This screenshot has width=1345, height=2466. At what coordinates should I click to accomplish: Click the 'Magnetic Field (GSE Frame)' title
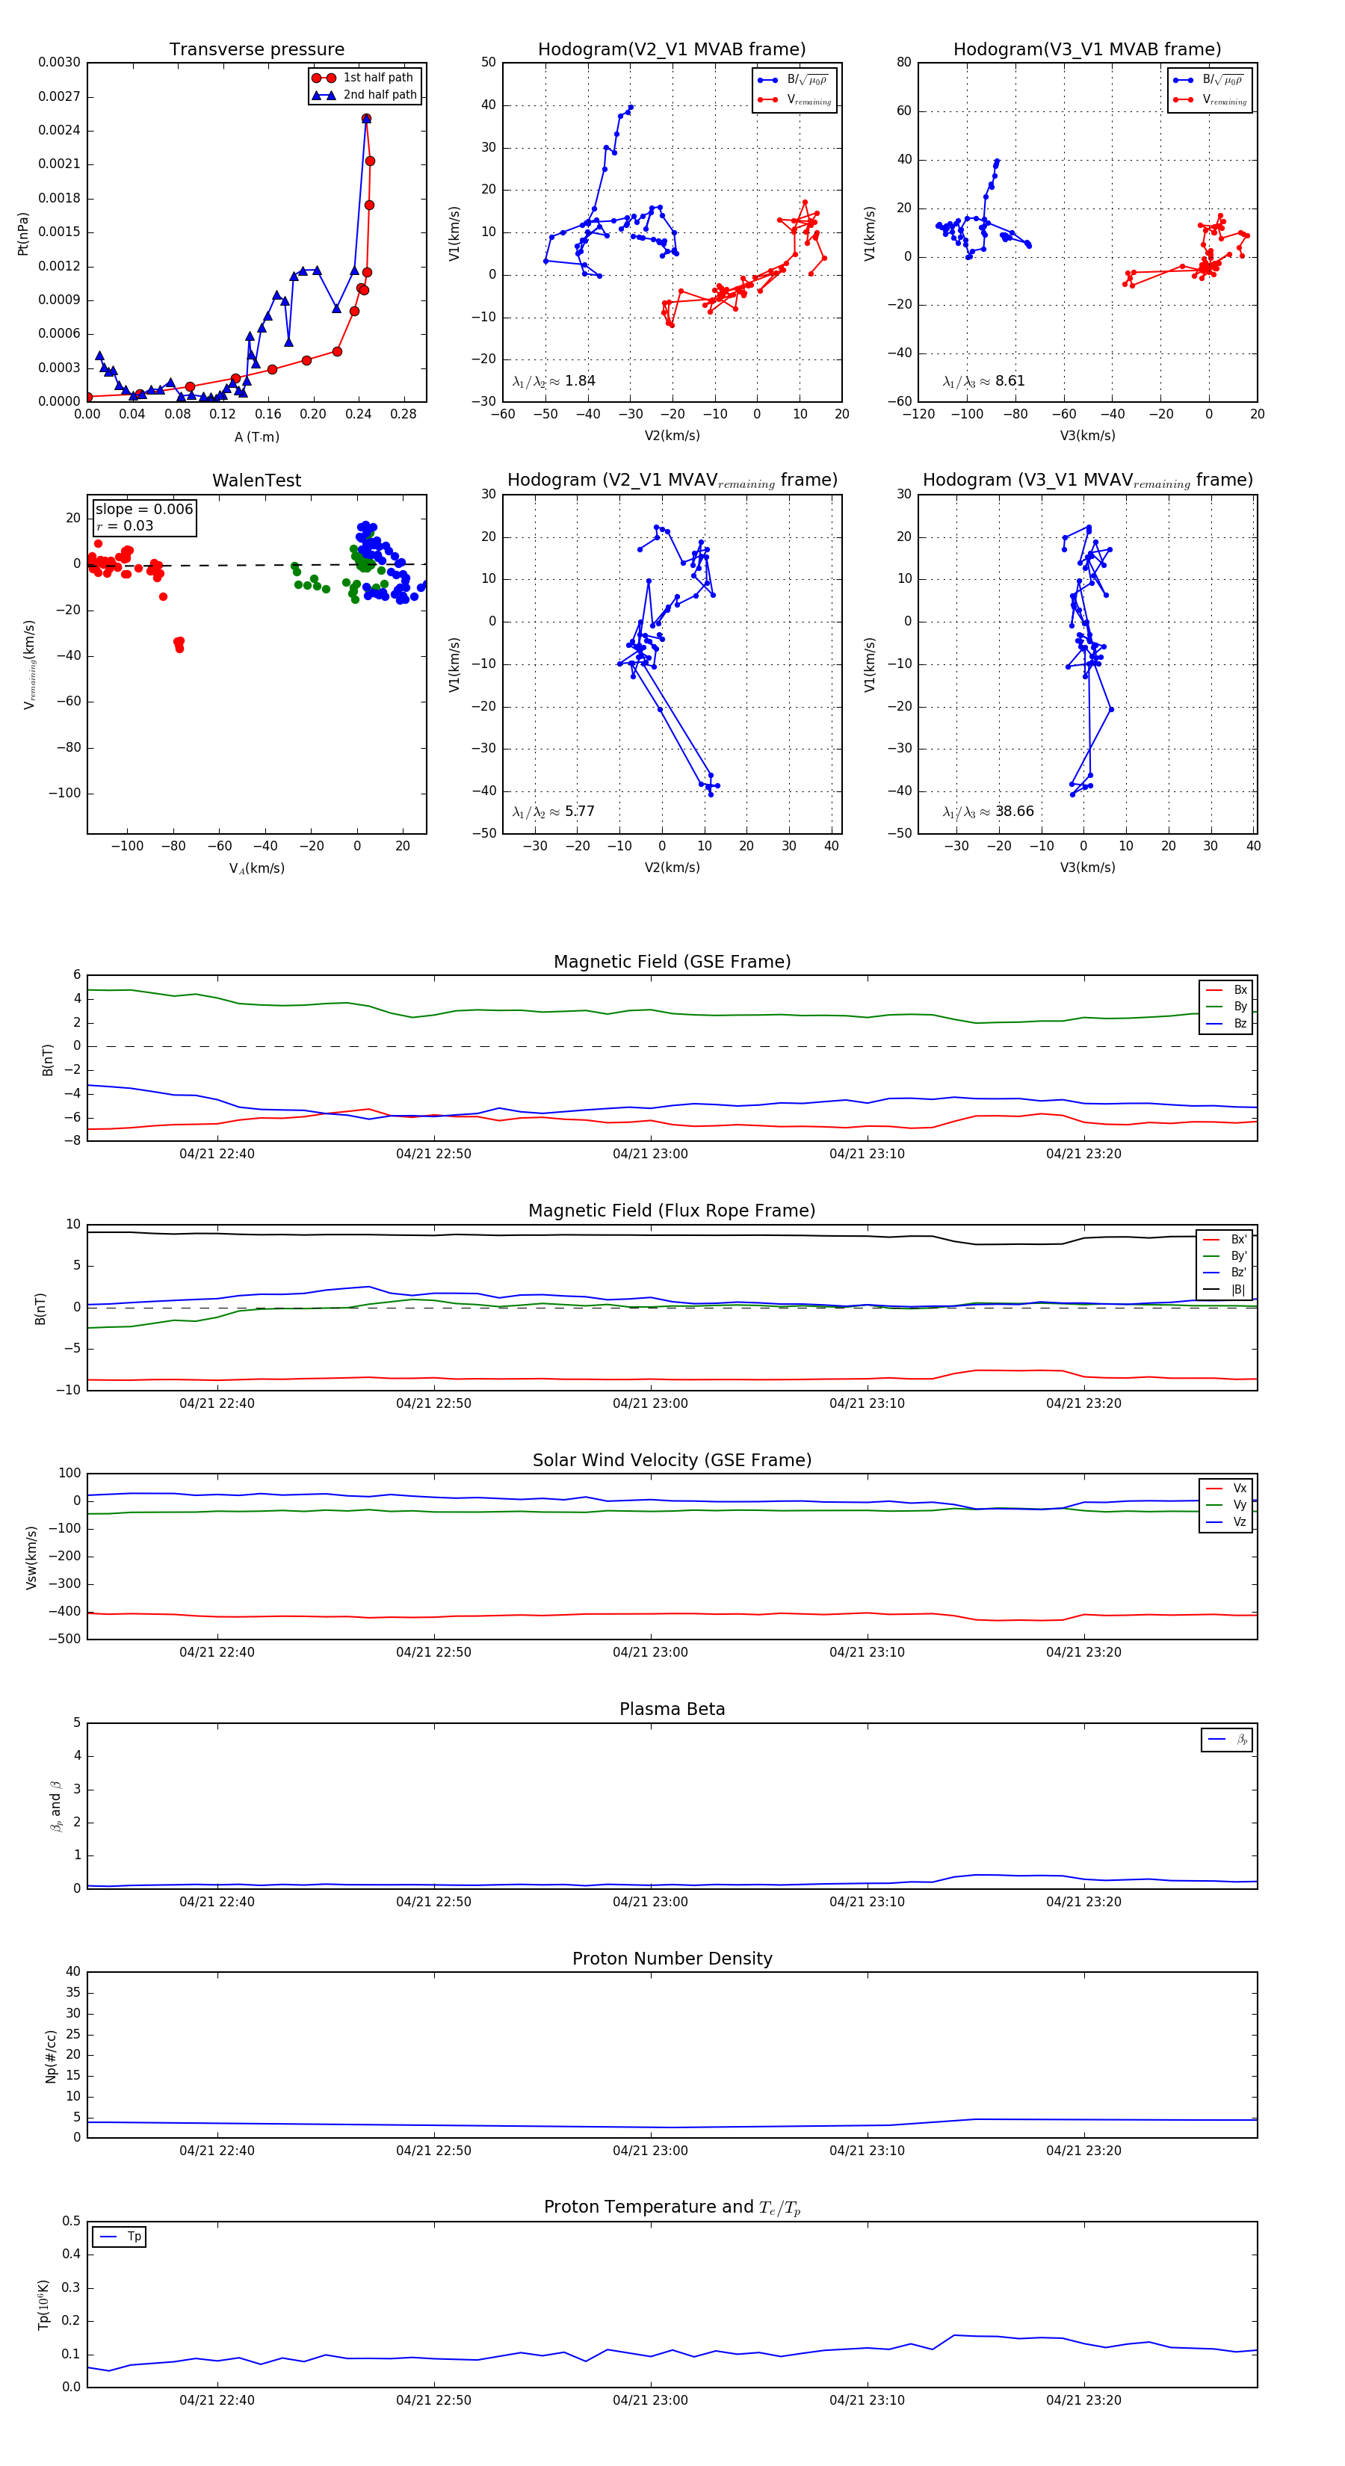click(672, 962)
